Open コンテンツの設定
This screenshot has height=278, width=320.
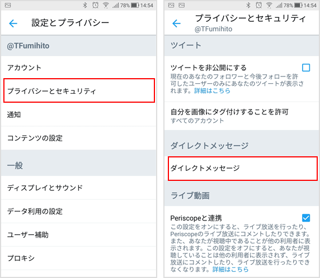tap(79, 138)
